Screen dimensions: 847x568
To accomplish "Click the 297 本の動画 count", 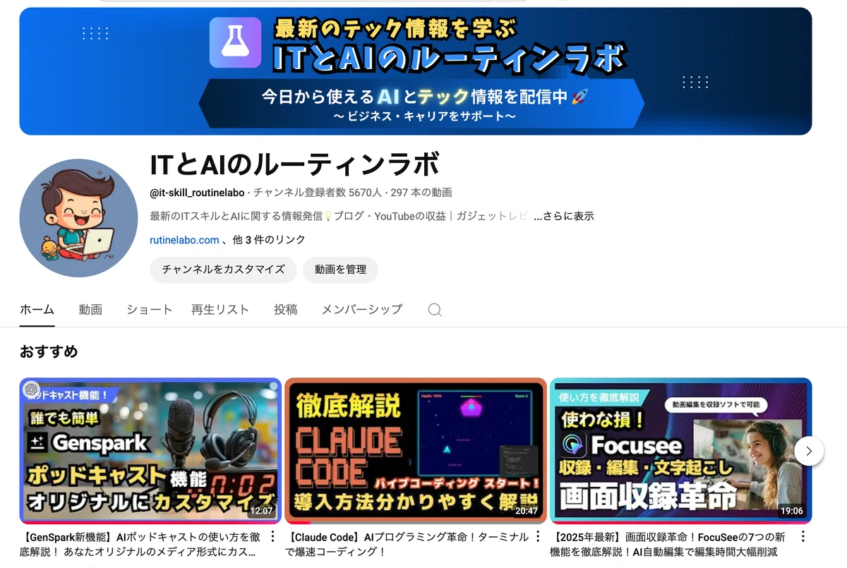I will coord(421,193).
